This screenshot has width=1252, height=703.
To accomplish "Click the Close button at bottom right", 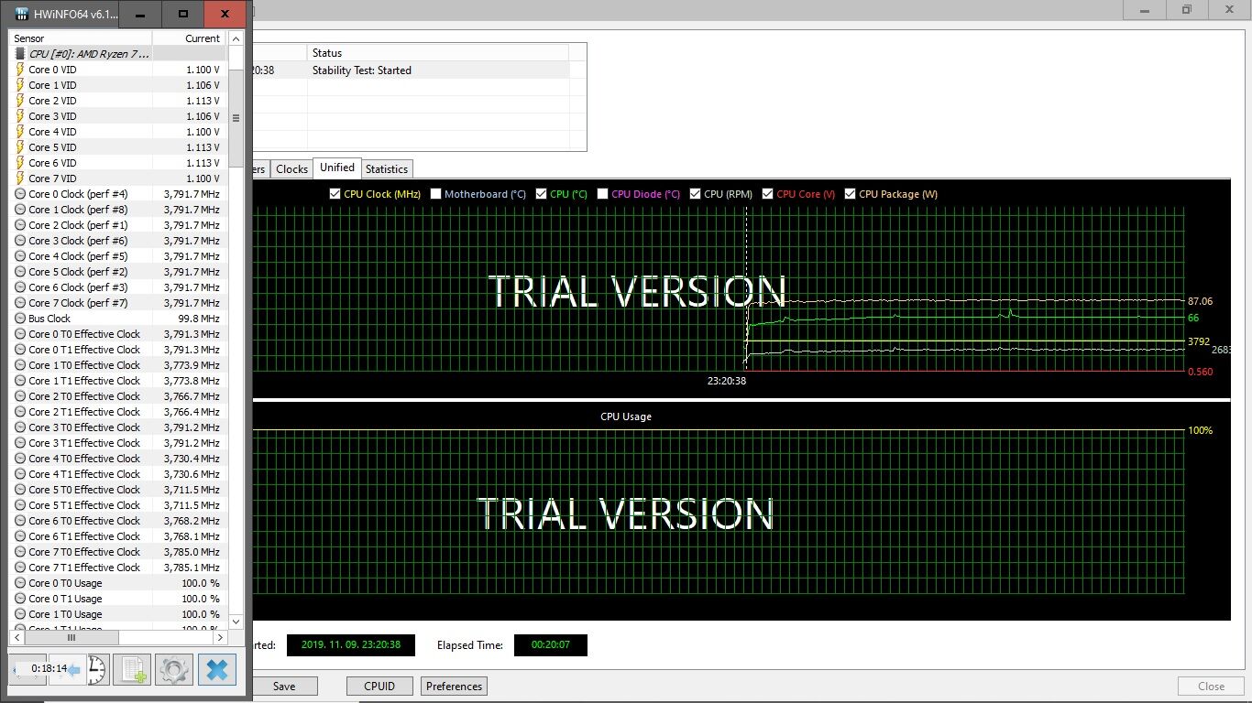I will coord(1211,686).
